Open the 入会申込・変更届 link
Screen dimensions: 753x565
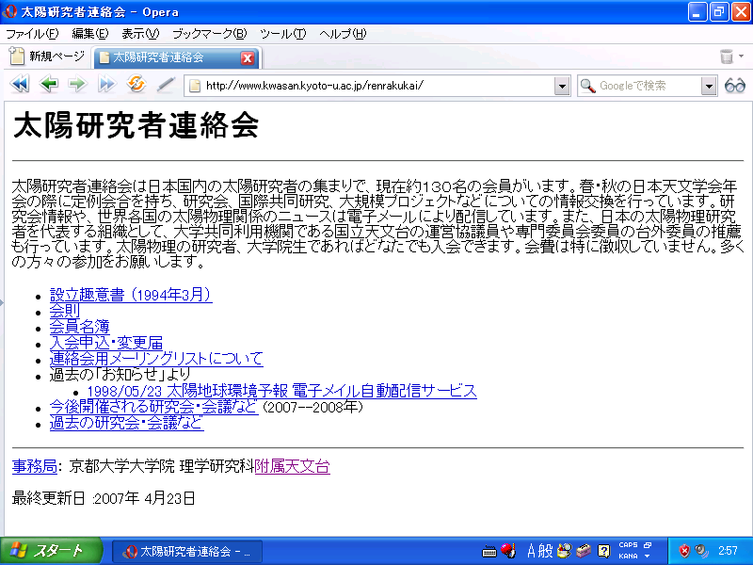point(106,343)
